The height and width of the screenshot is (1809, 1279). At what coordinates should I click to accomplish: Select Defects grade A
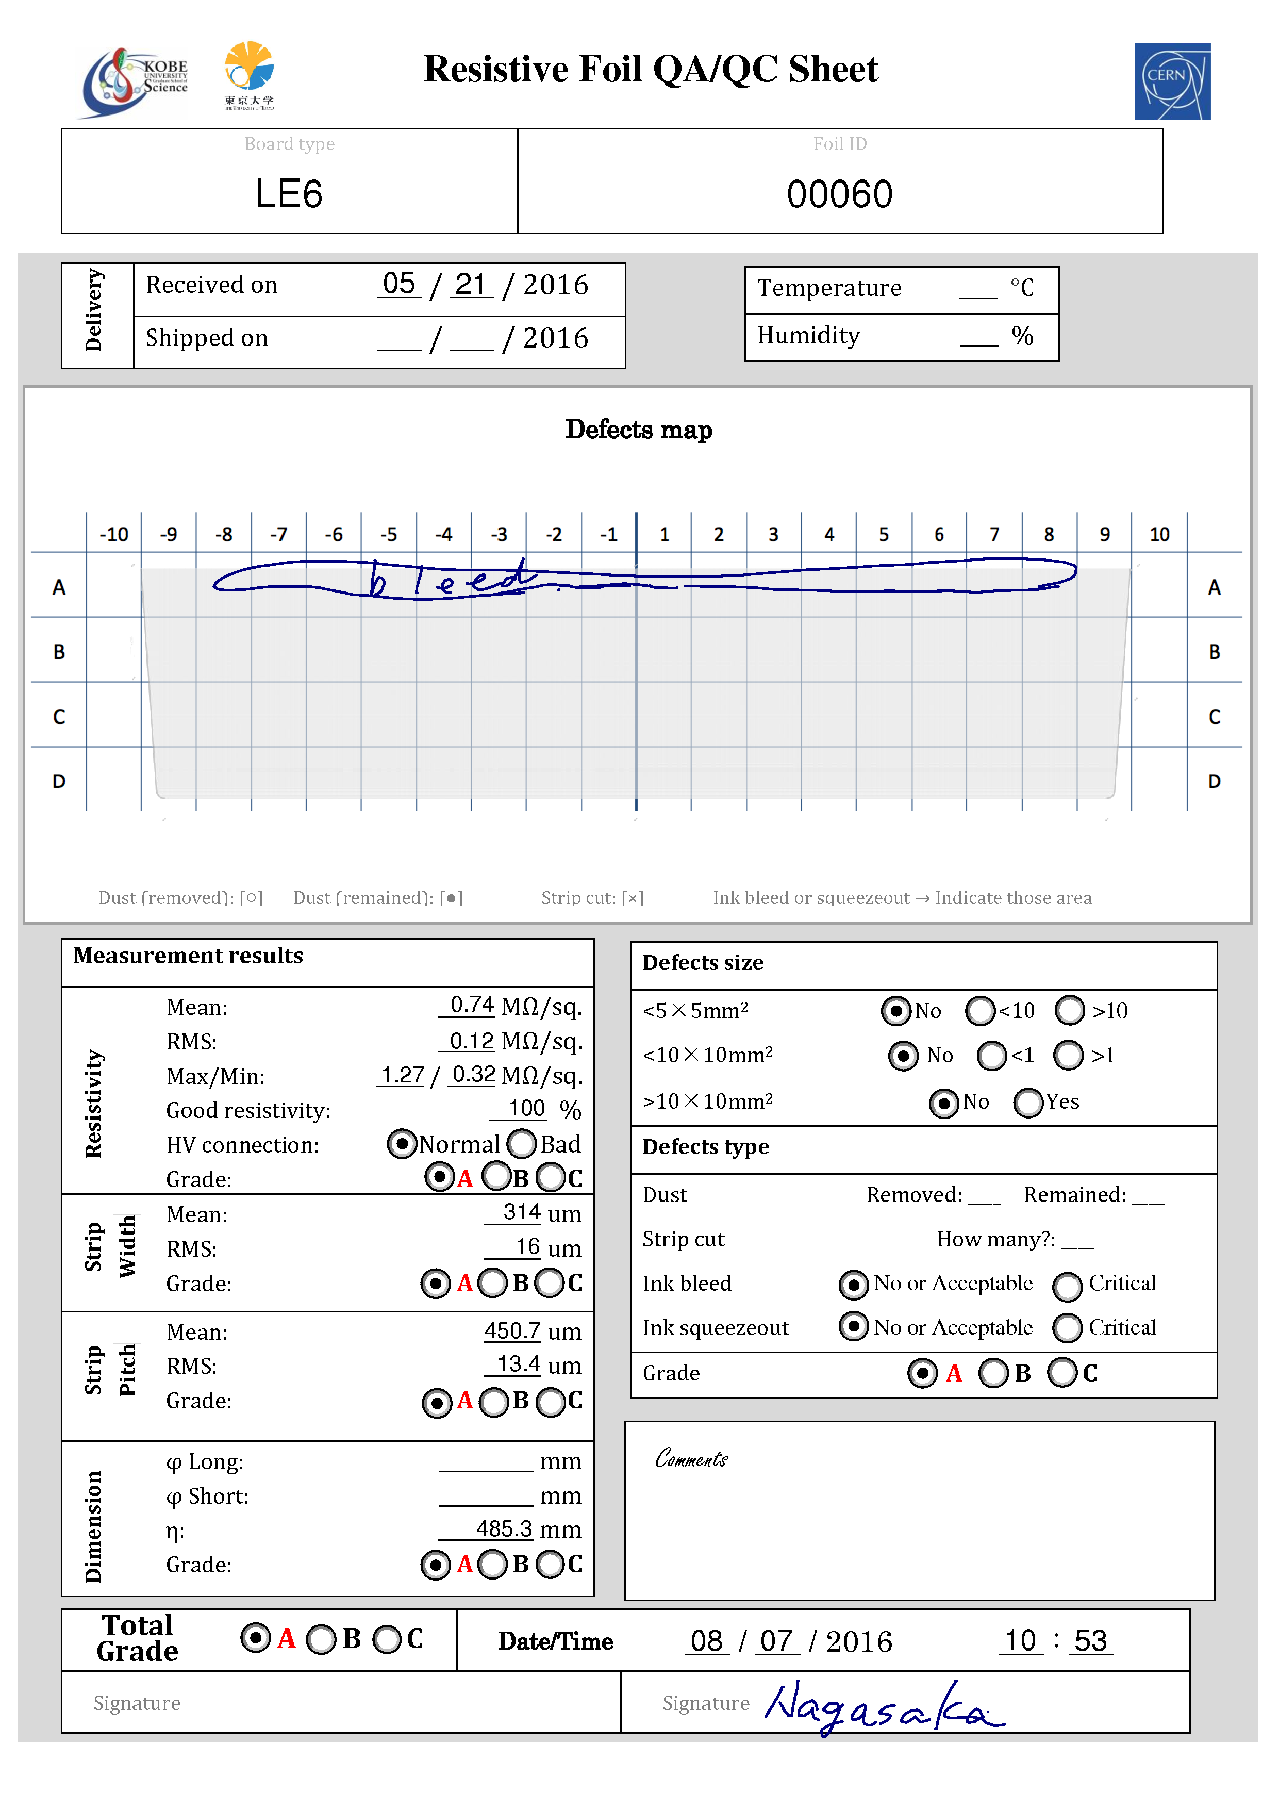(x=922, y=1373)
